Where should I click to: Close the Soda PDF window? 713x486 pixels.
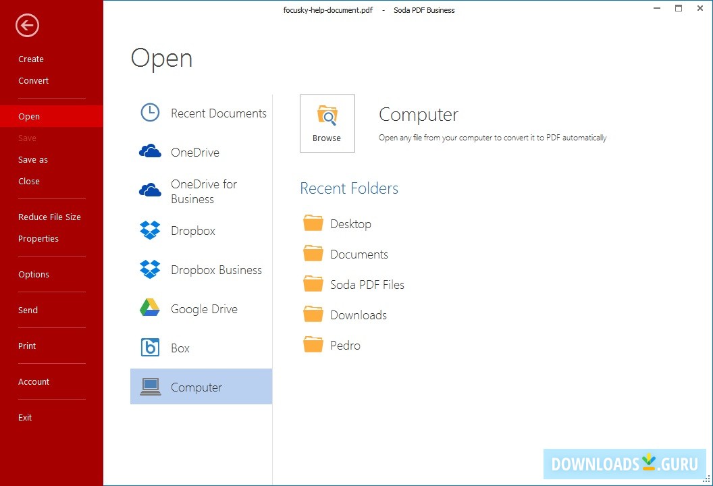point(700,8)
